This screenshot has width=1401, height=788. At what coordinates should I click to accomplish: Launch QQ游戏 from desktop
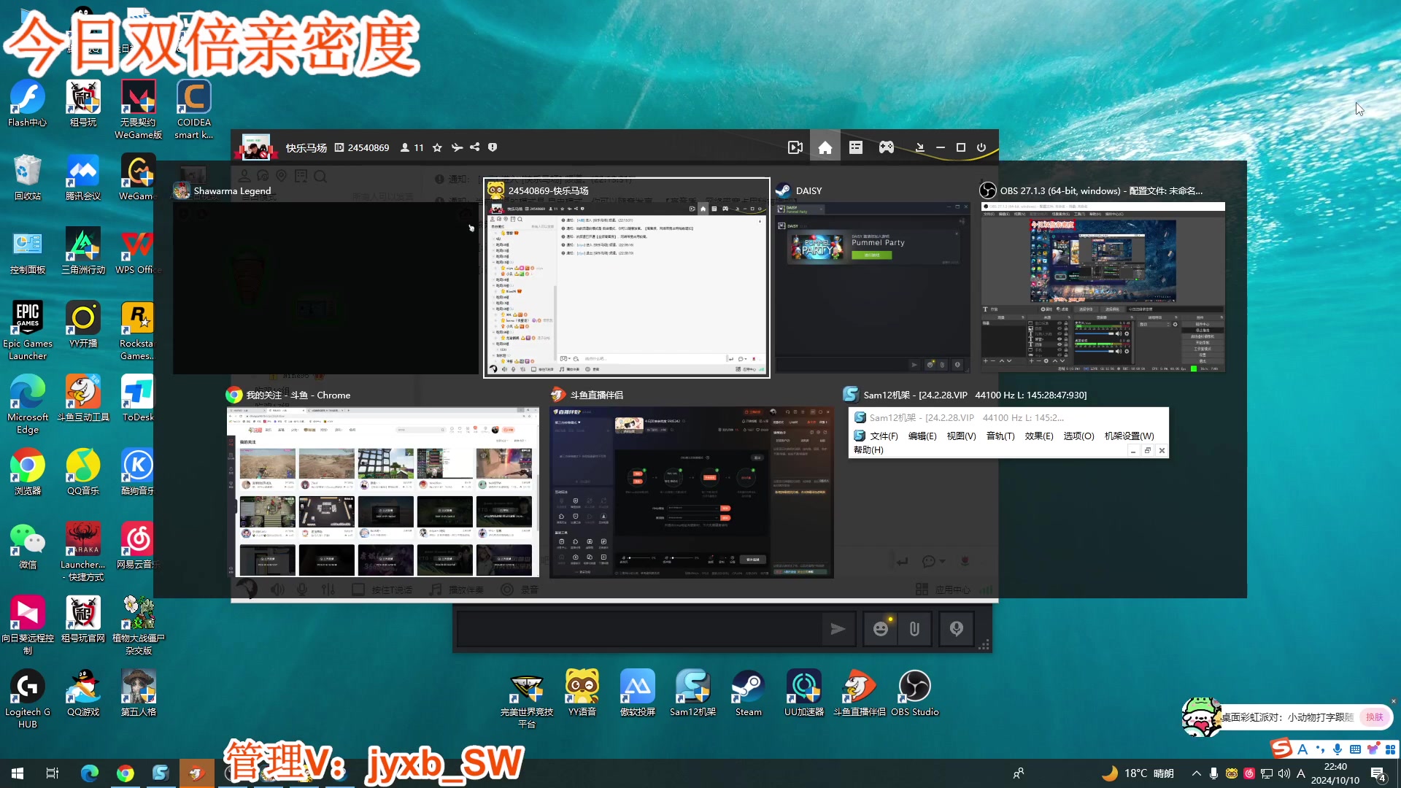click(83, 692)
